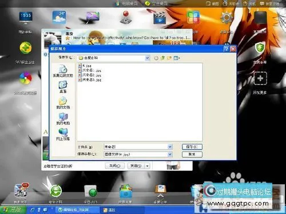Click the Show Desktop quick launch icon
The width and height of the screenshot is (286, 214).
tap(45, 210)
